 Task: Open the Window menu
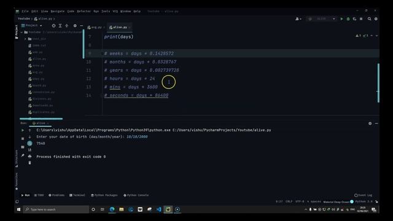point(125,11)
